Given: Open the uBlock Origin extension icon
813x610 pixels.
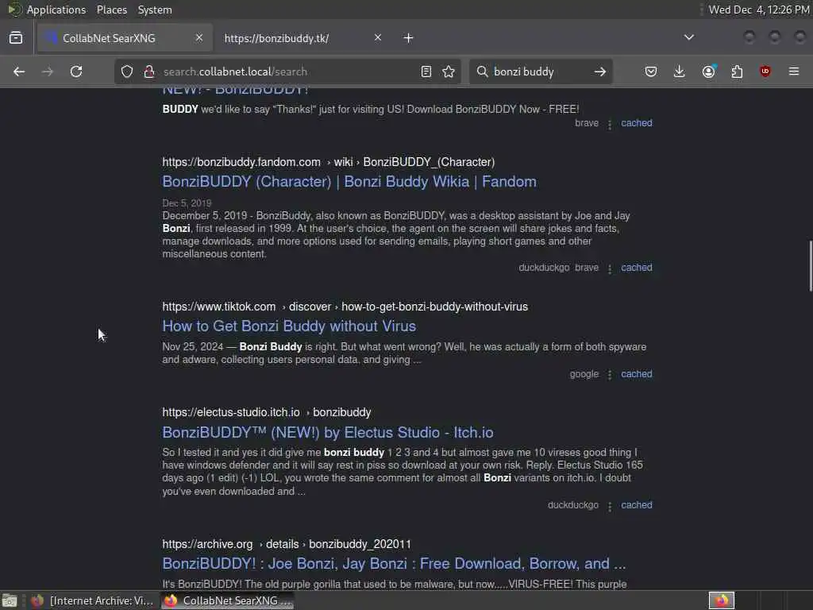Looking at the screenshot, I should coord(765,71).
